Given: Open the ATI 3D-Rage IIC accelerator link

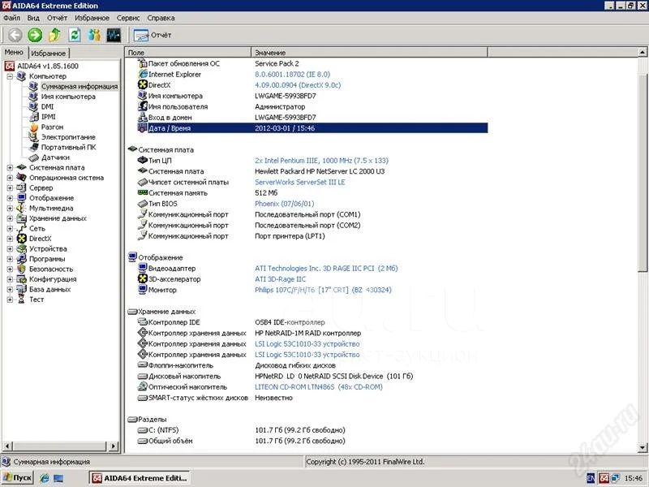Looking at the screenshot, I should 280,279.
